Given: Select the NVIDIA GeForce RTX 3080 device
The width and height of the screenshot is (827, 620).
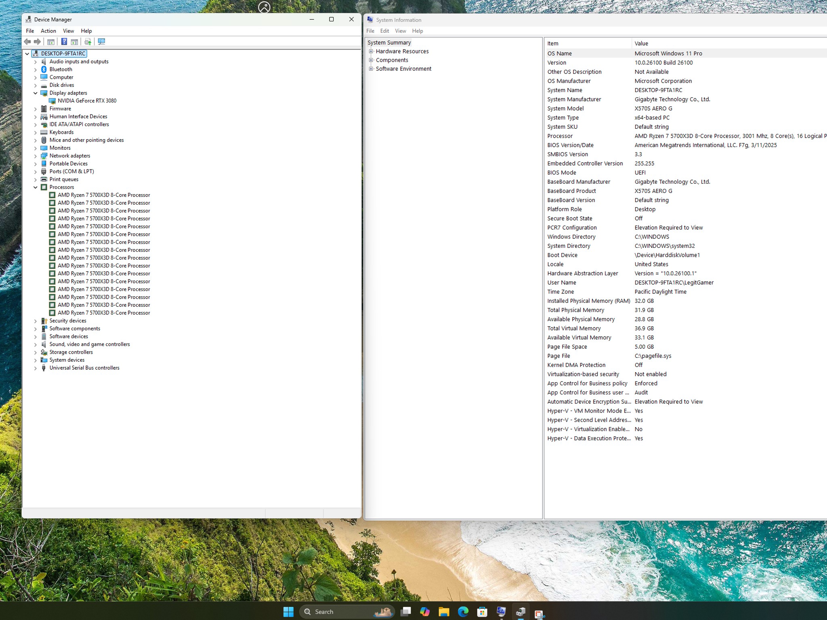Looking at the screenshot, I should [x=87, y=101].
